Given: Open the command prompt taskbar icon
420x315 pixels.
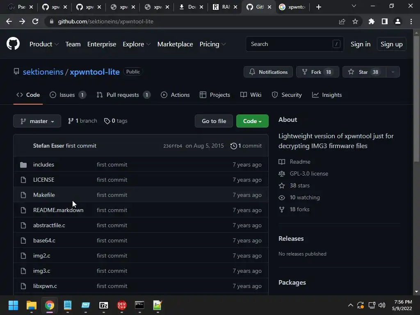Looking at the screenshot, I should (x=139, y=305).
